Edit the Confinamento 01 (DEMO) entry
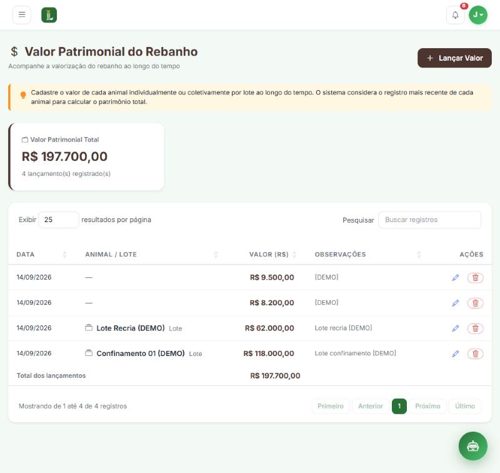The image size is (500, 473). (x=456, y=353)
